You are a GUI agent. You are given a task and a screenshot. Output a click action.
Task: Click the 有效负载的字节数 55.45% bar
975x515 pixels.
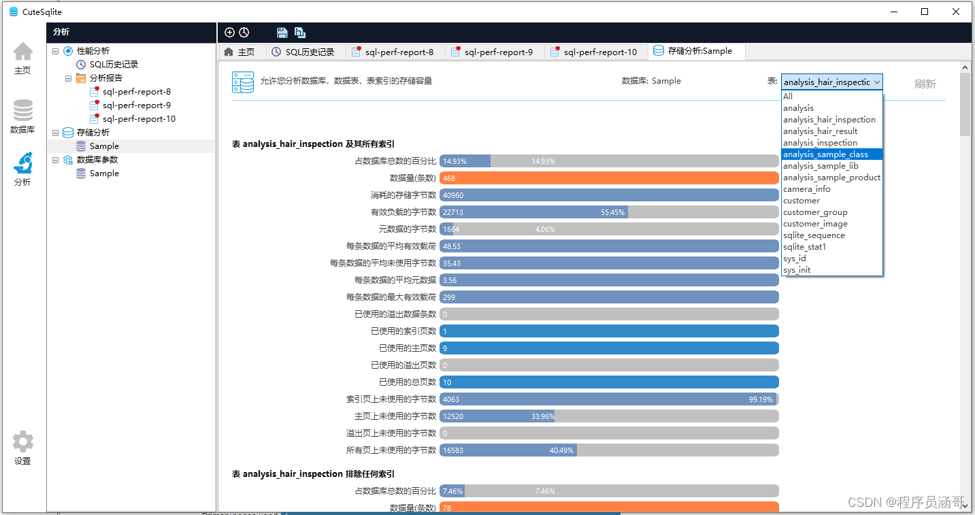(609, 212)
